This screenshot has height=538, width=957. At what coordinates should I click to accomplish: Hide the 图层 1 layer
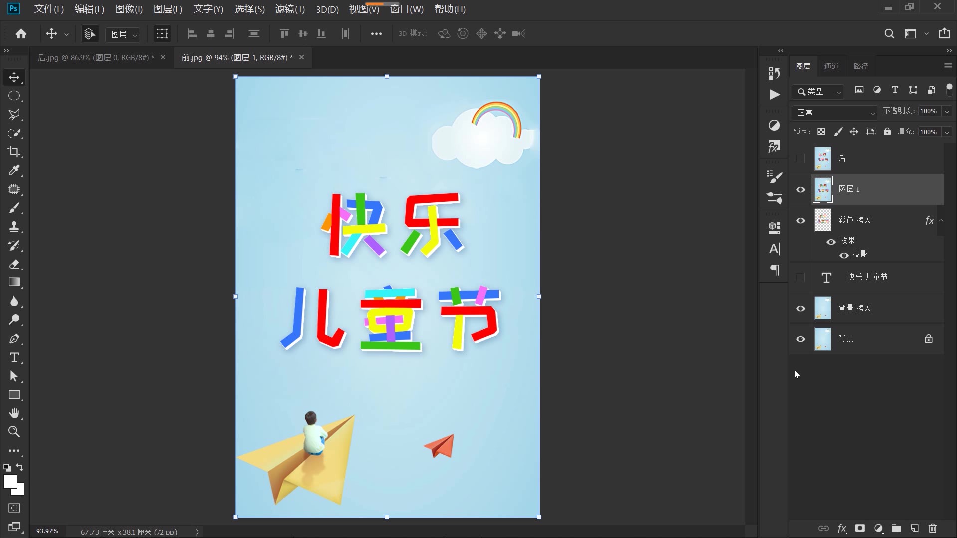point(800,190)
